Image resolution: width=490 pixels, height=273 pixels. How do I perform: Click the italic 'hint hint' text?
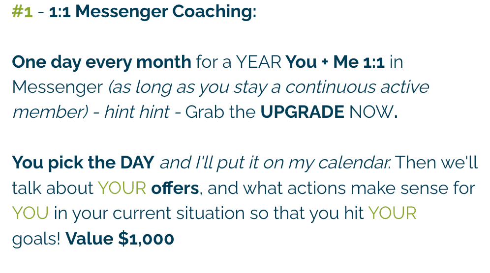coord(137,112)
